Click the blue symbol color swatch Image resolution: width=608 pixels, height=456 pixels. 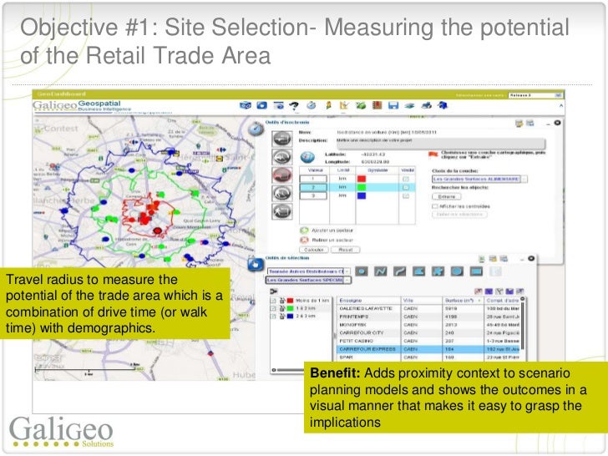tap(362, 196)
